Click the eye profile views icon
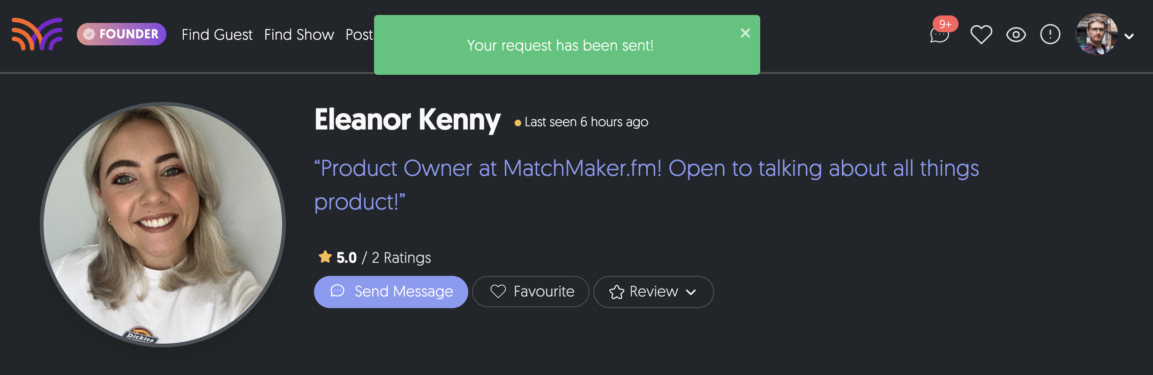1153x375 pixels. [x=1016, y=35]
